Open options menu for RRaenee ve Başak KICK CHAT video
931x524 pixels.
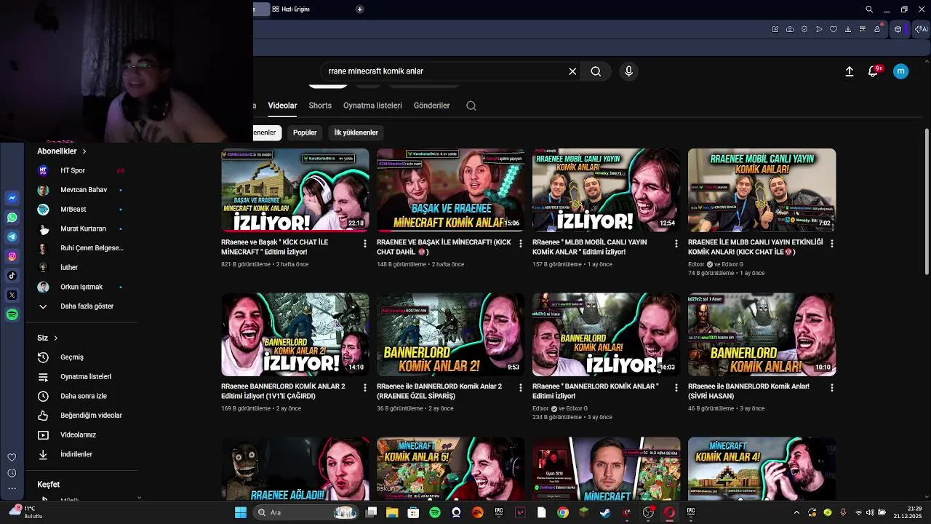pyautogui.click(x=365, y=244)
